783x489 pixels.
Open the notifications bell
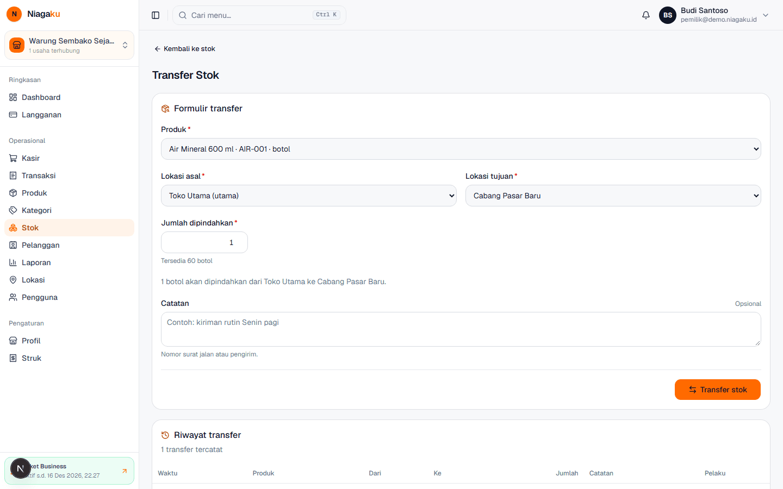[646, 15]
